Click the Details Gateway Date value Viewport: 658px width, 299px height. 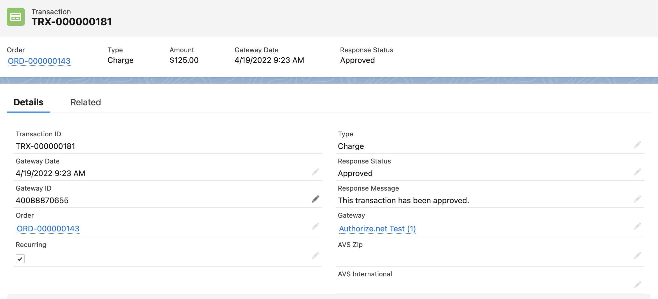tap(50, 173)
